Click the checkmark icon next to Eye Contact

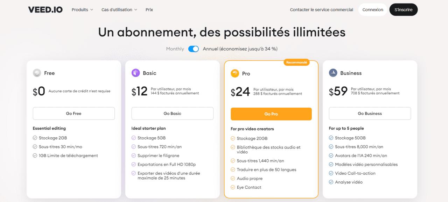coord(233,188)
